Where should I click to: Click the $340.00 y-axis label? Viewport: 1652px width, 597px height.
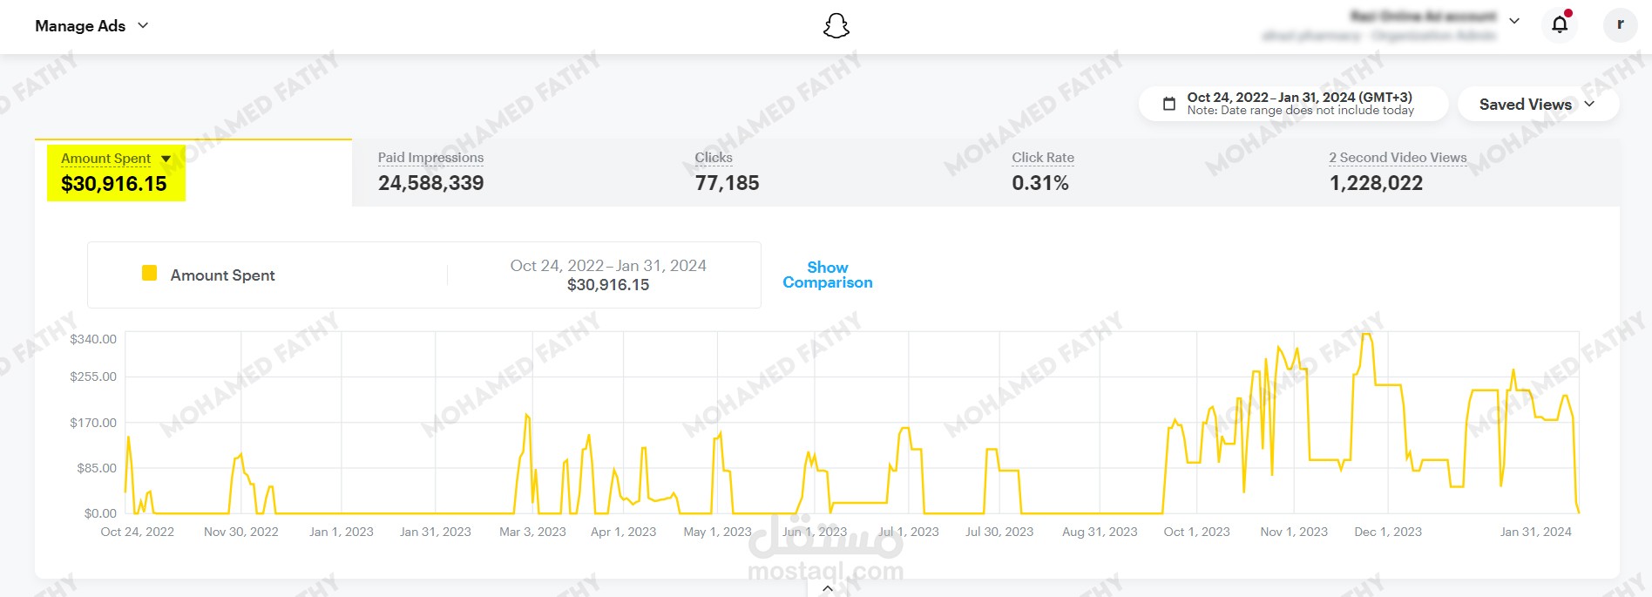93,339
